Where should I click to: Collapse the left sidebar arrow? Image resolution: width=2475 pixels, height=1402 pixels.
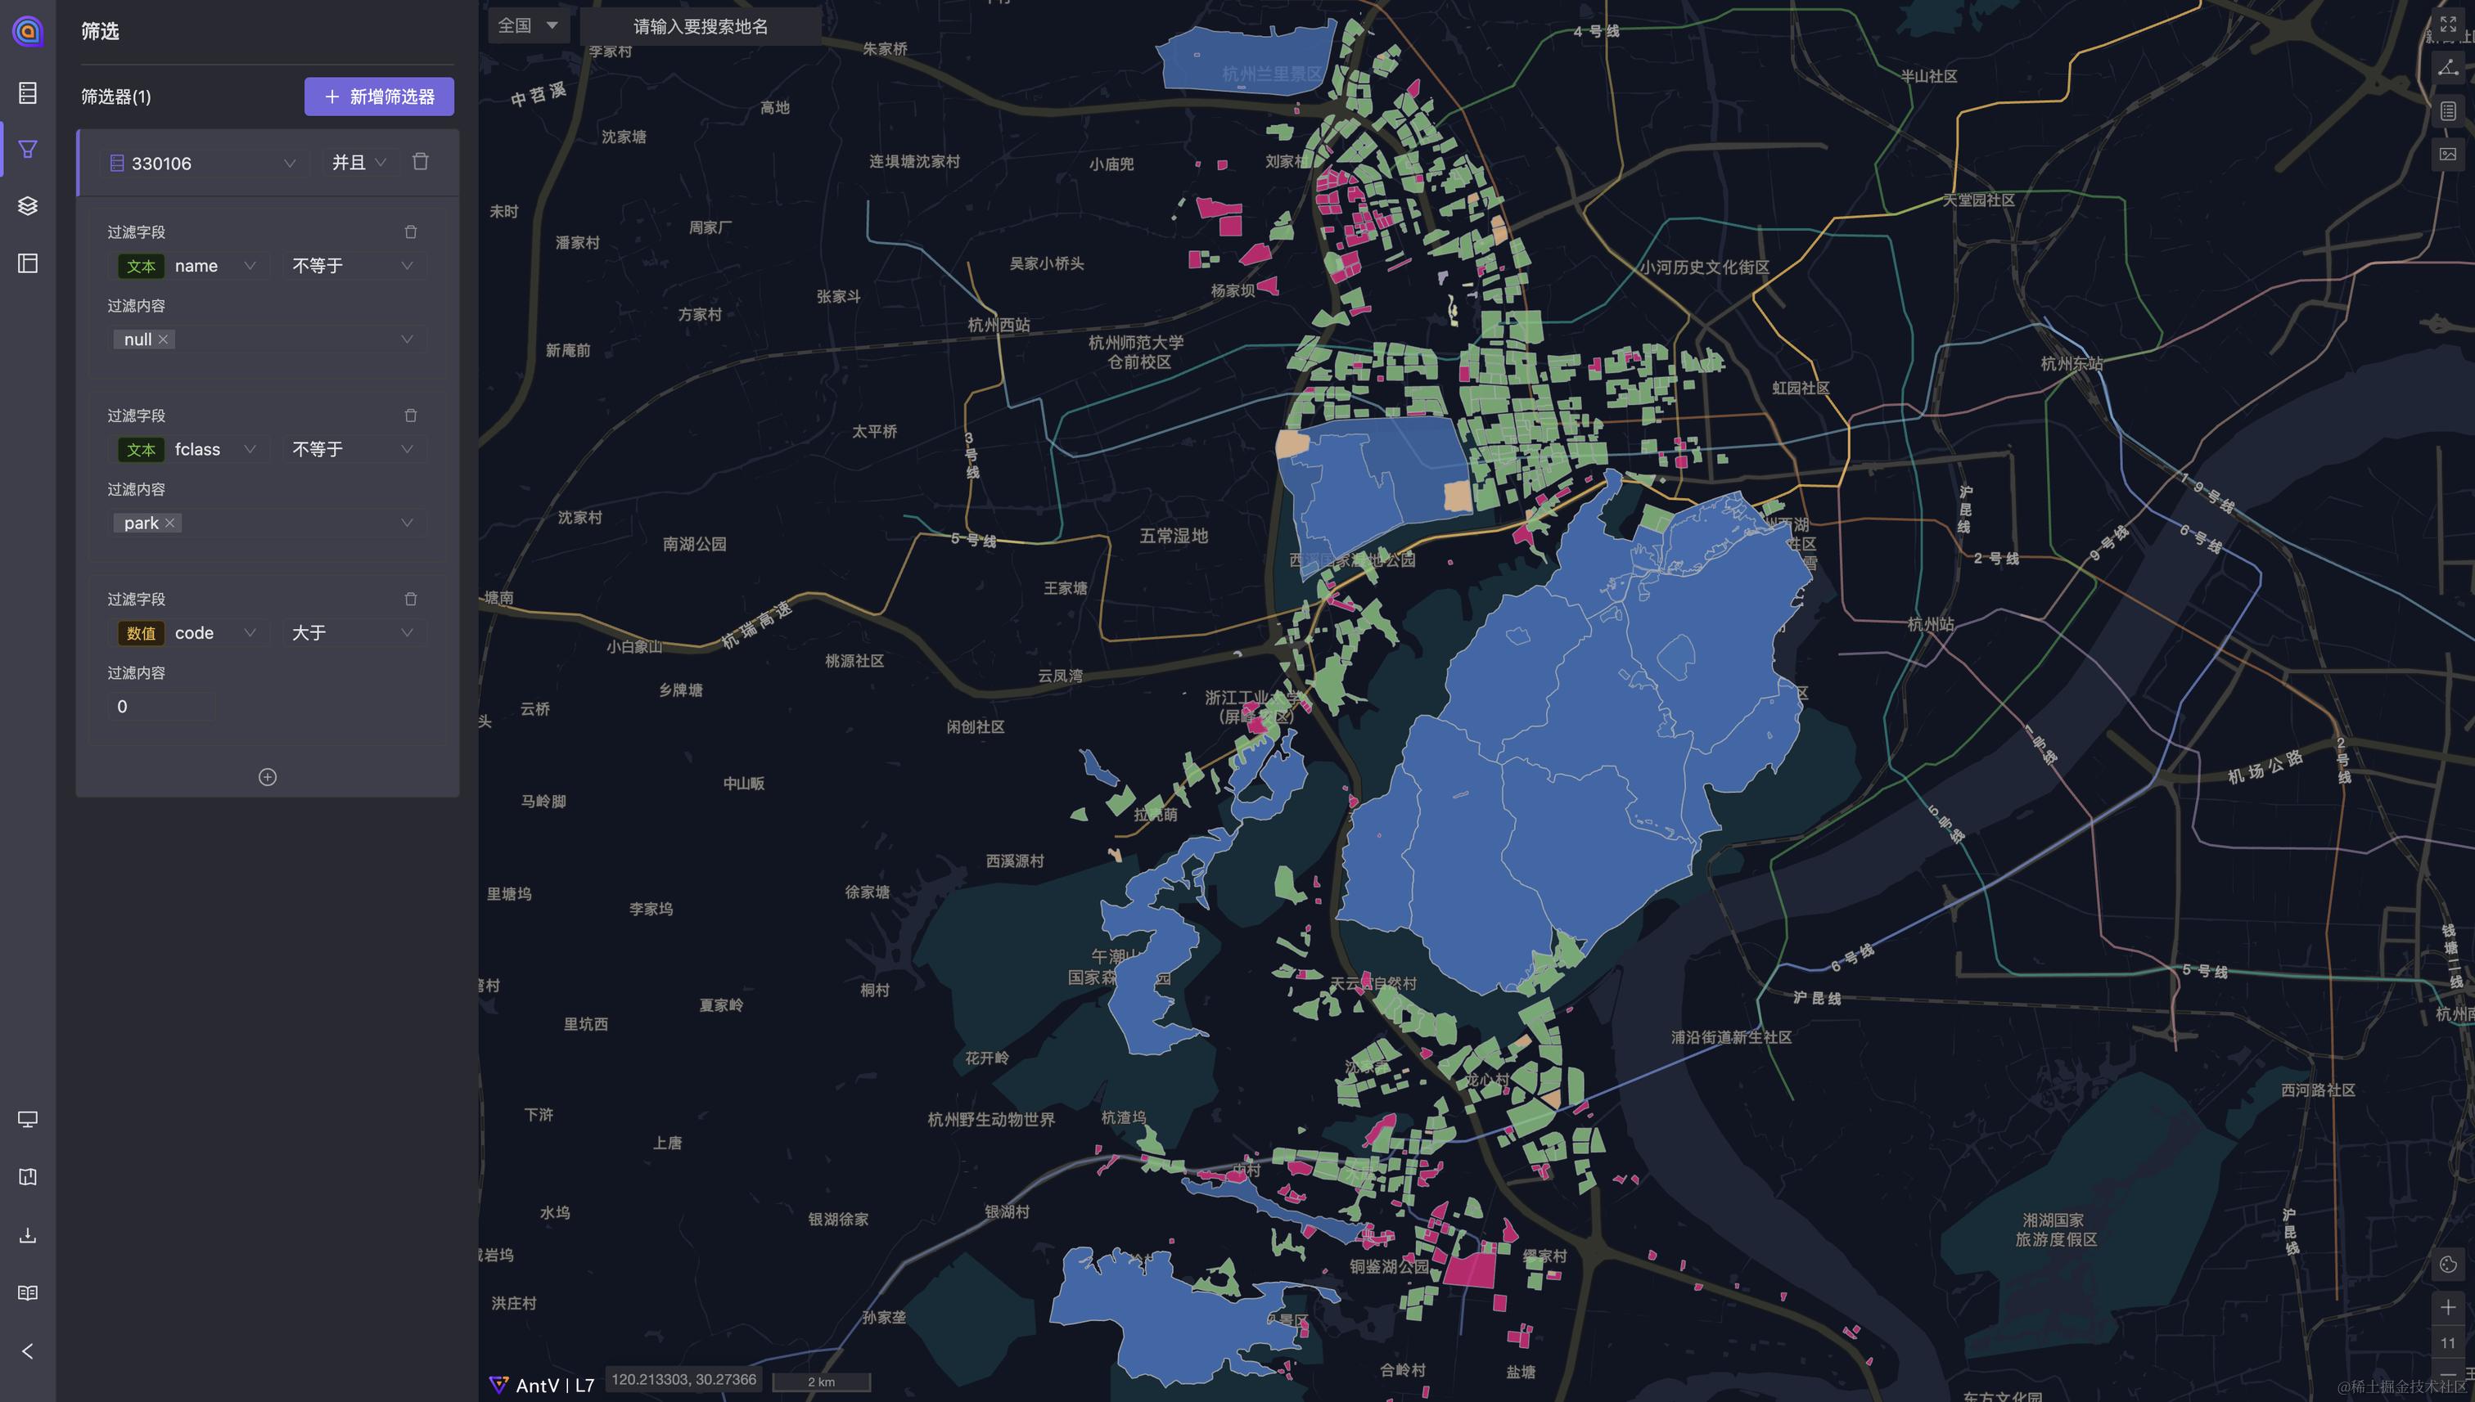click(28, 1351)
